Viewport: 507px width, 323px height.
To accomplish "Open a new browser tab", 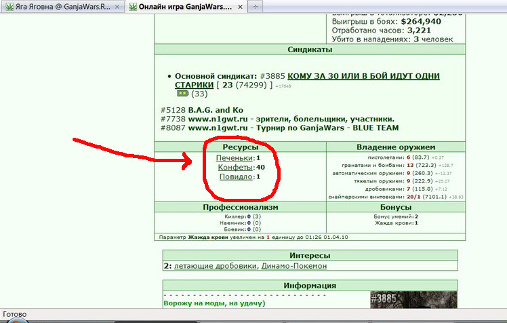I will click(x=256, y=7).
